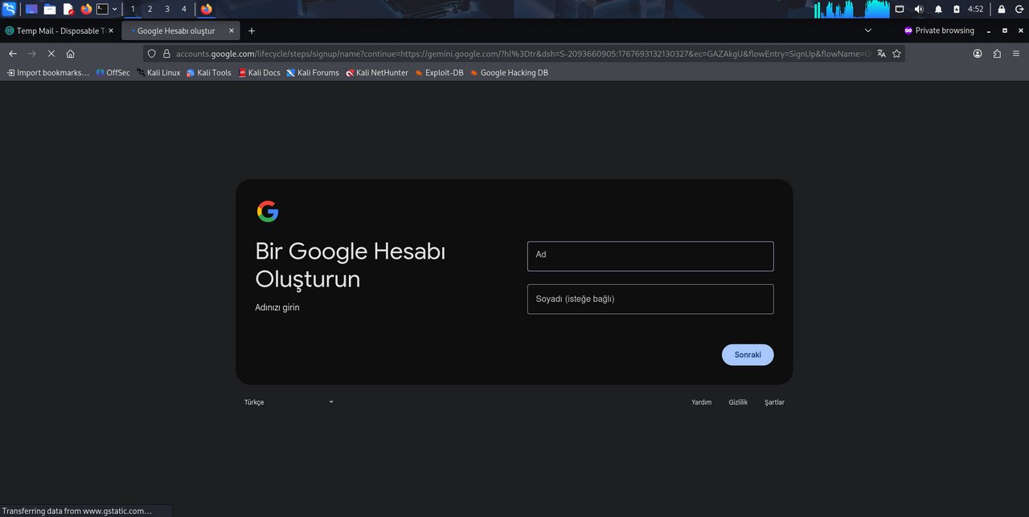Viewport: 1029px width, 517px height.
Task: Open the file manager from the panel
Action: pos(50,9)
